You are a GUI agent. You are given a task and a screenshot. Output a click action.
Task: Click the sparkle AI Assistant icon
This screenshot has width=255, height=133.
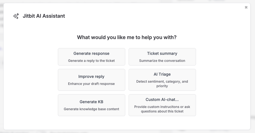pos(16,16)
